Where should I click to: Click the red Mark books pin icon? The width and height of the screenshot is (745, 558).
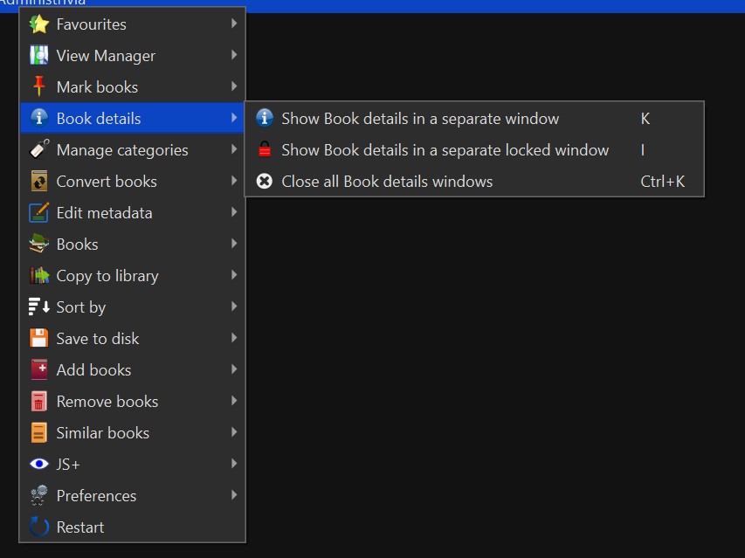pos(39,87)
